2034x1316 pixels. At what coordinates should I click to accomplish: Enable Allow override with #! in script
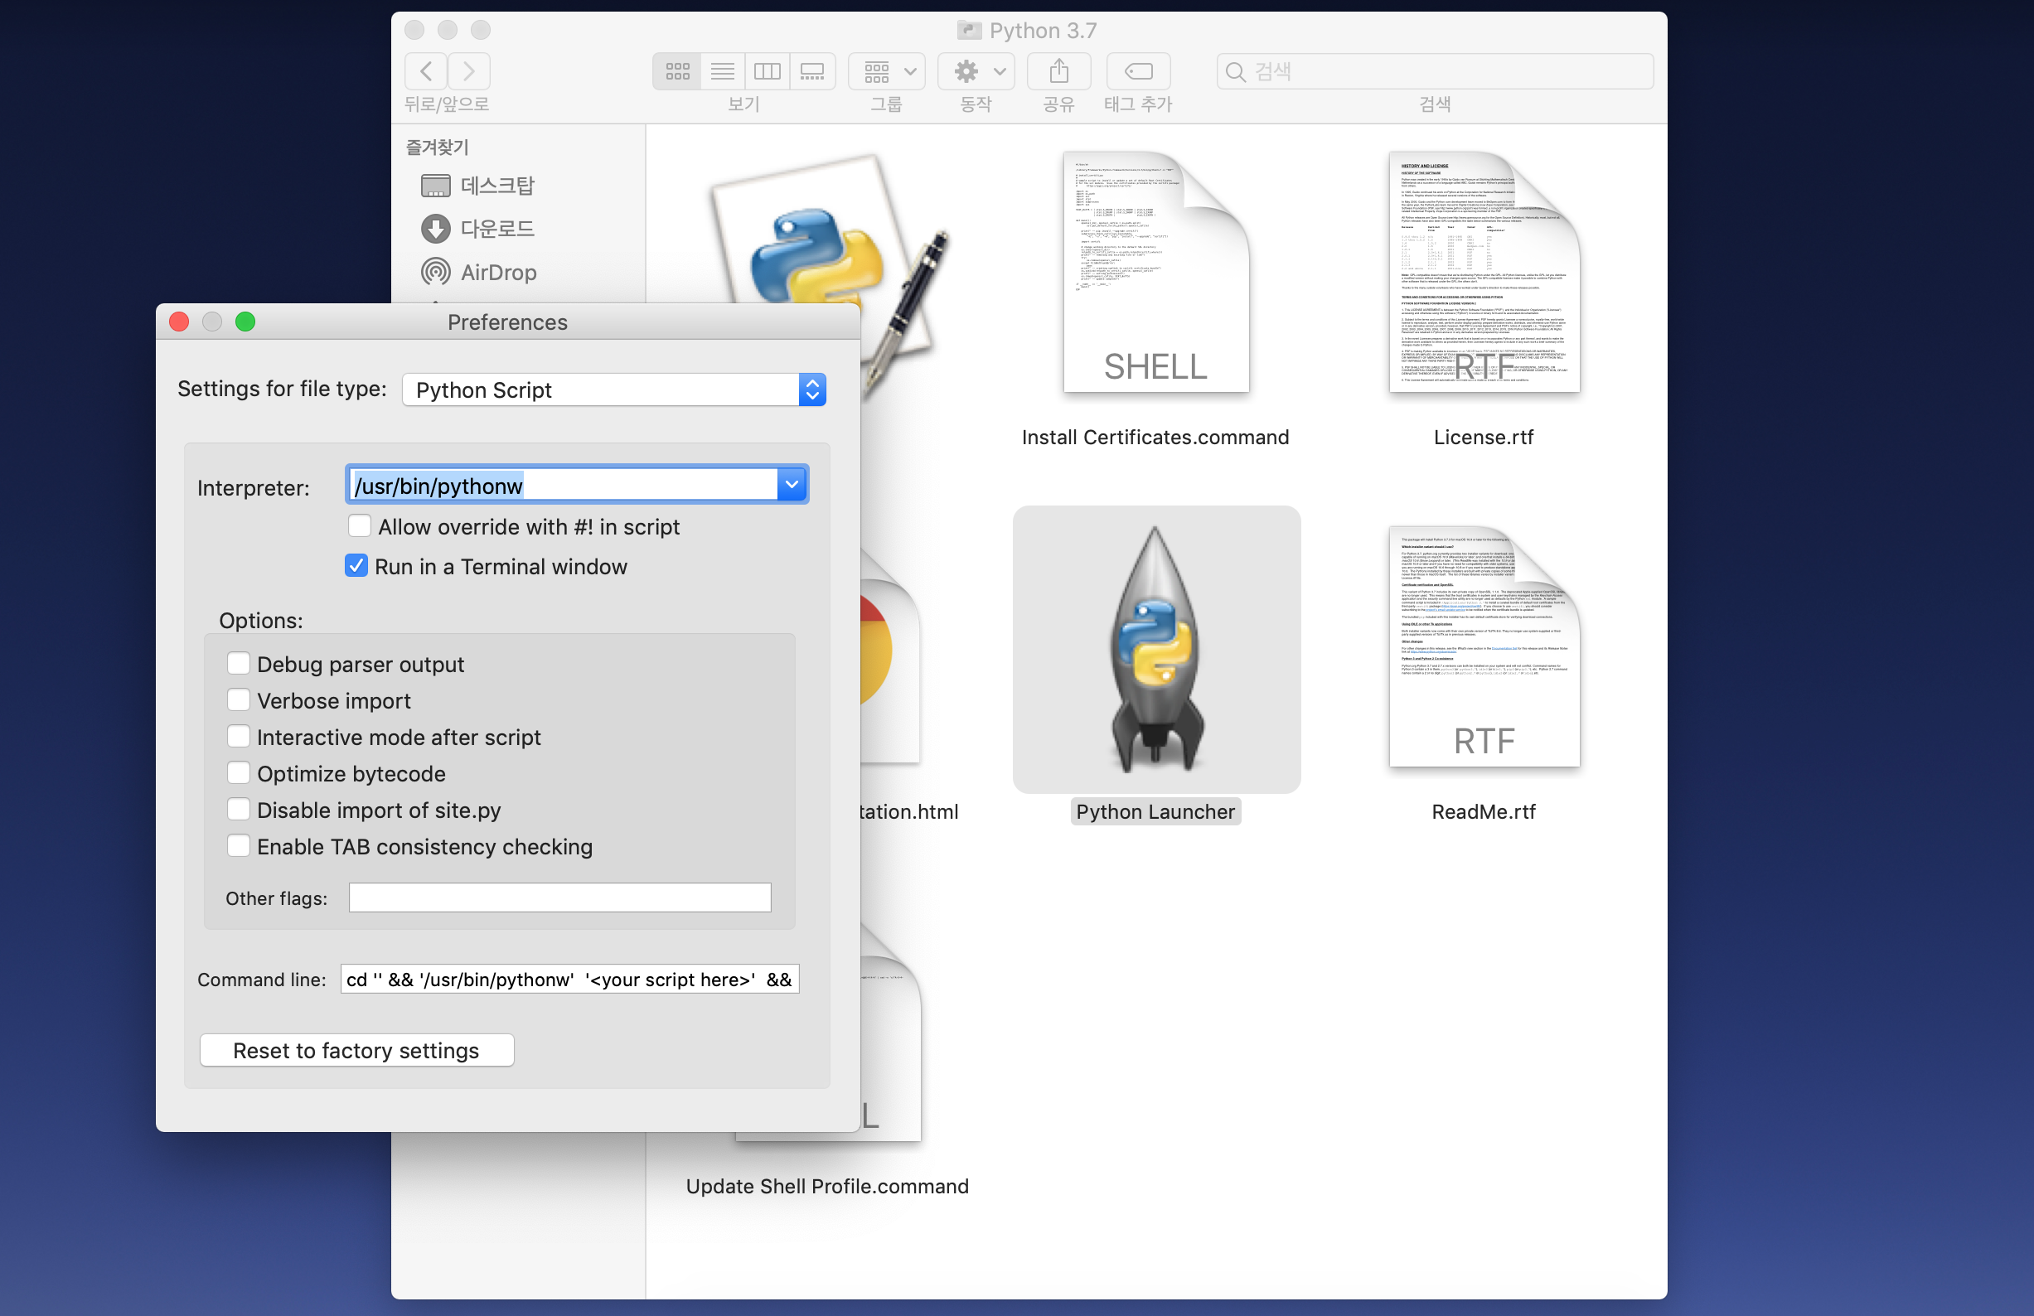point(360,525)
